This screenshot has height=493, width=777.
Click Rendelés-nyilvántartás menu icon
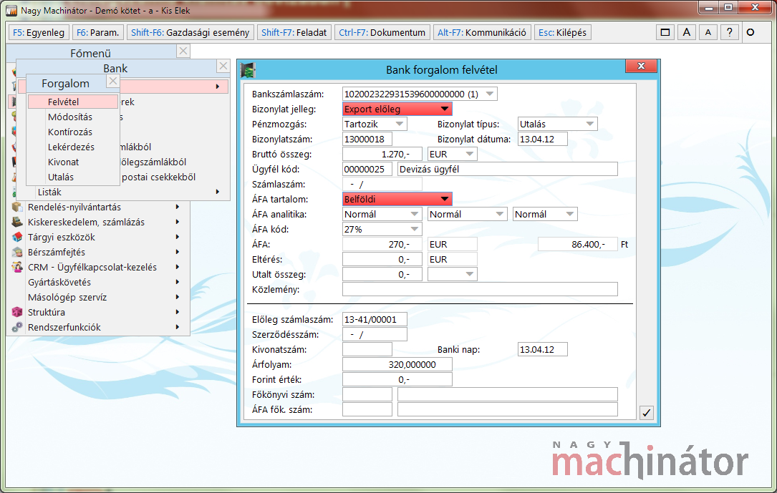(17, 207)
